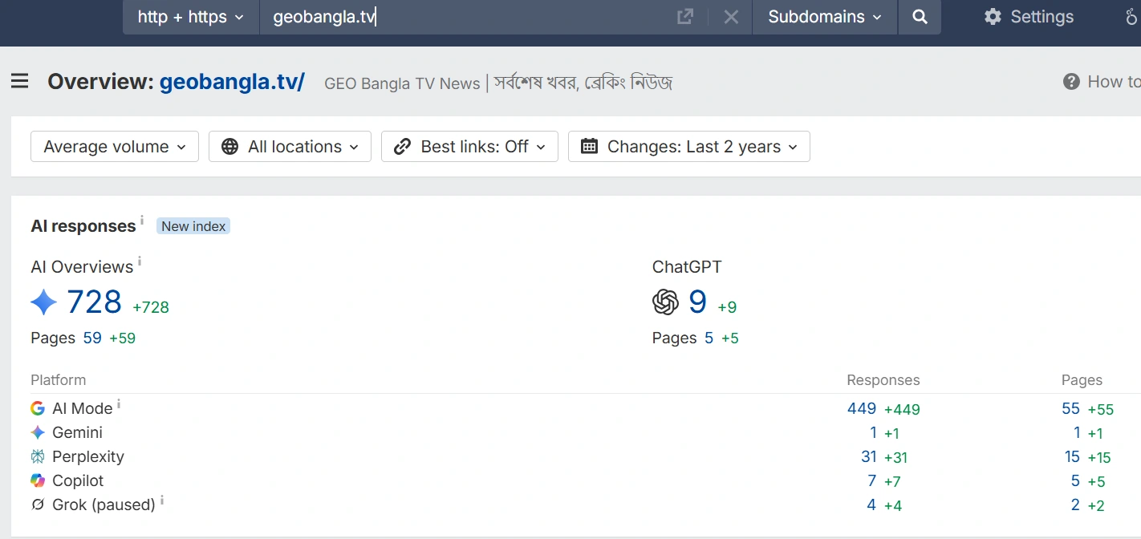Click the How to help question icon

(x=1071, y=82)
